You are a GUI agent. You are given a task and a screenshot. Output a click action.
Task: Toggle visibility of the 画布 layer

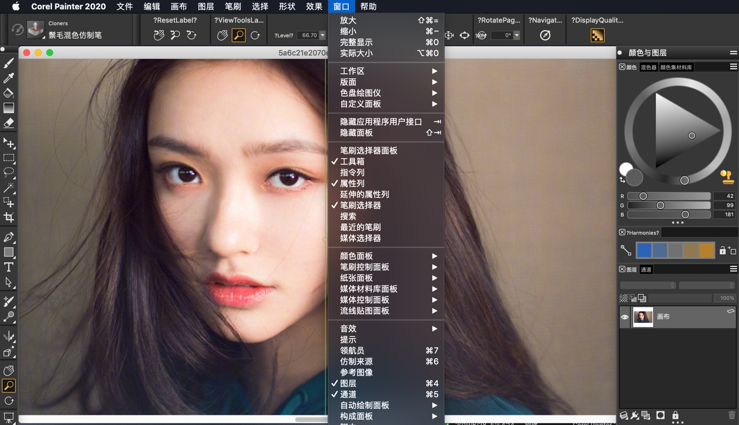coord(625,316)
